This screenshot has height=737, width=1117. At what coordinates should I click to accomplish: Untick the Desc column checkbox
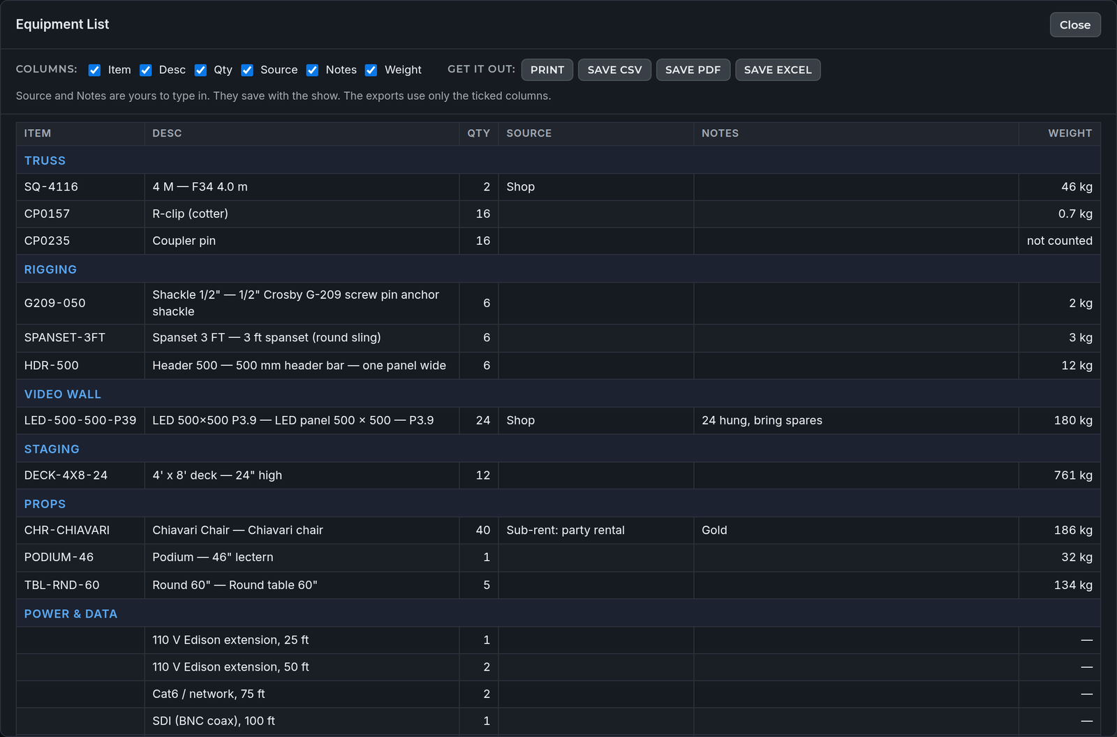[x=146, y=70]
